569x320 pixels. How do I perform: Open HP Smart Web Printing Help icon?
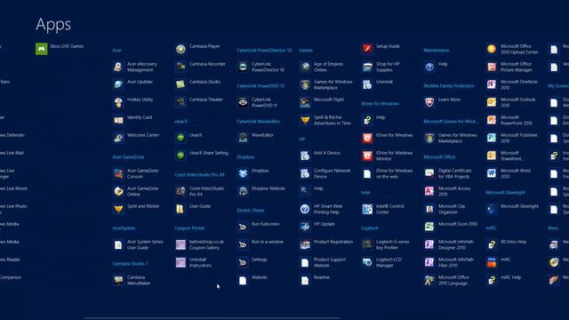coord(305,209)
